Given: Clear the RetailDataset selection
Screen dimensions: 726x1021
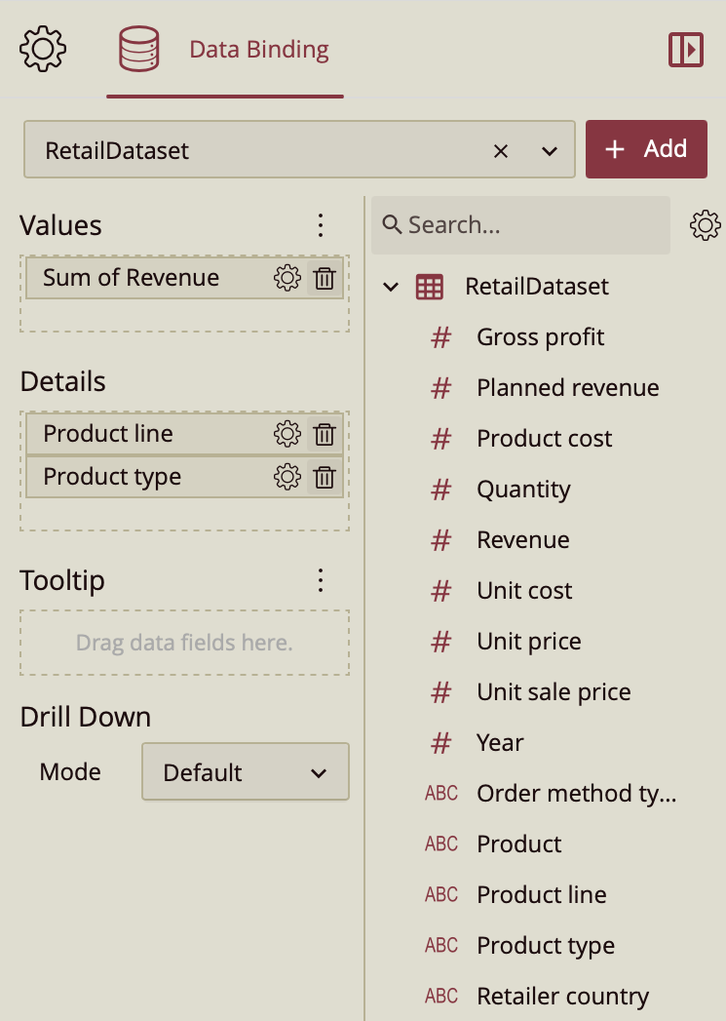Looking at the screenshot, I should click(x=501, y=151).
